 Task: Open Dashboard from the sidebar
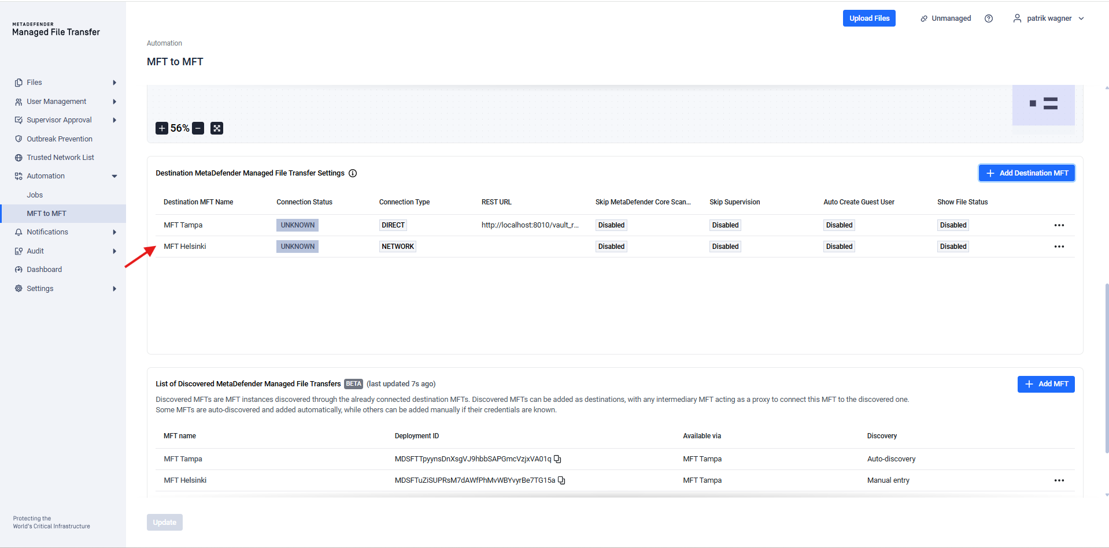click(44, 270)
